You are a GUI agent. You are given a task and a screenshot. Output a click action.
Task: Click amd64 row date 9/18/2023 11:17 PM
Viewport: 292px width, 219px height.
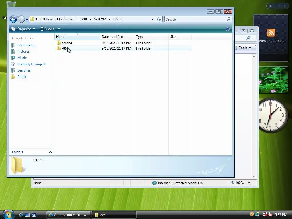pyautogui.click(x=116, y=43)
